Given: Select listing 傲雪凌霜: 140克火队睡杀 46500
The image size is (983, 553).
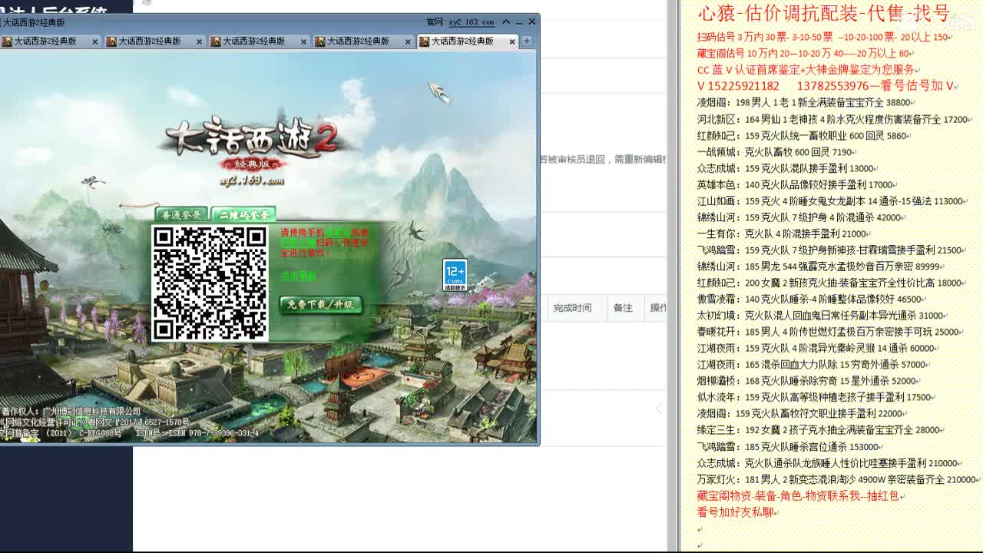Looking at the screenshot, I should click(x=810, y=300).
